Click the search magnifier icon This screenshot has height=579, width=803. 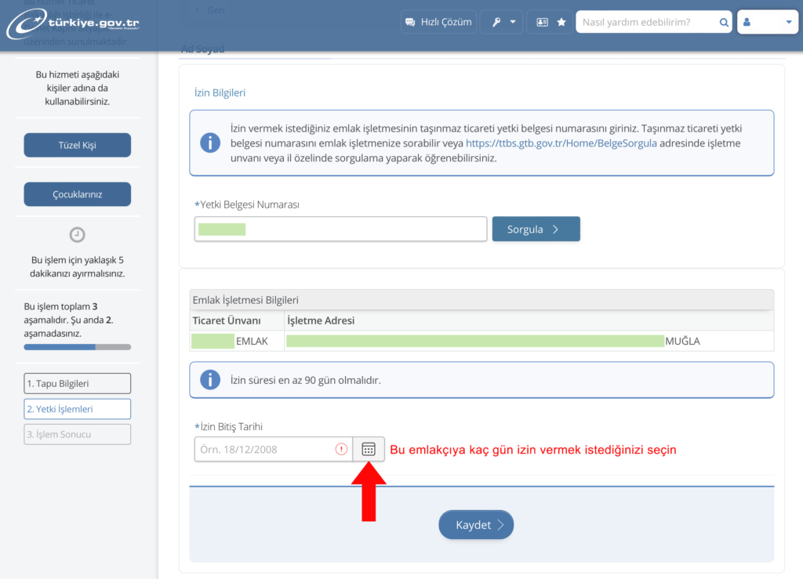click(724, 23)
